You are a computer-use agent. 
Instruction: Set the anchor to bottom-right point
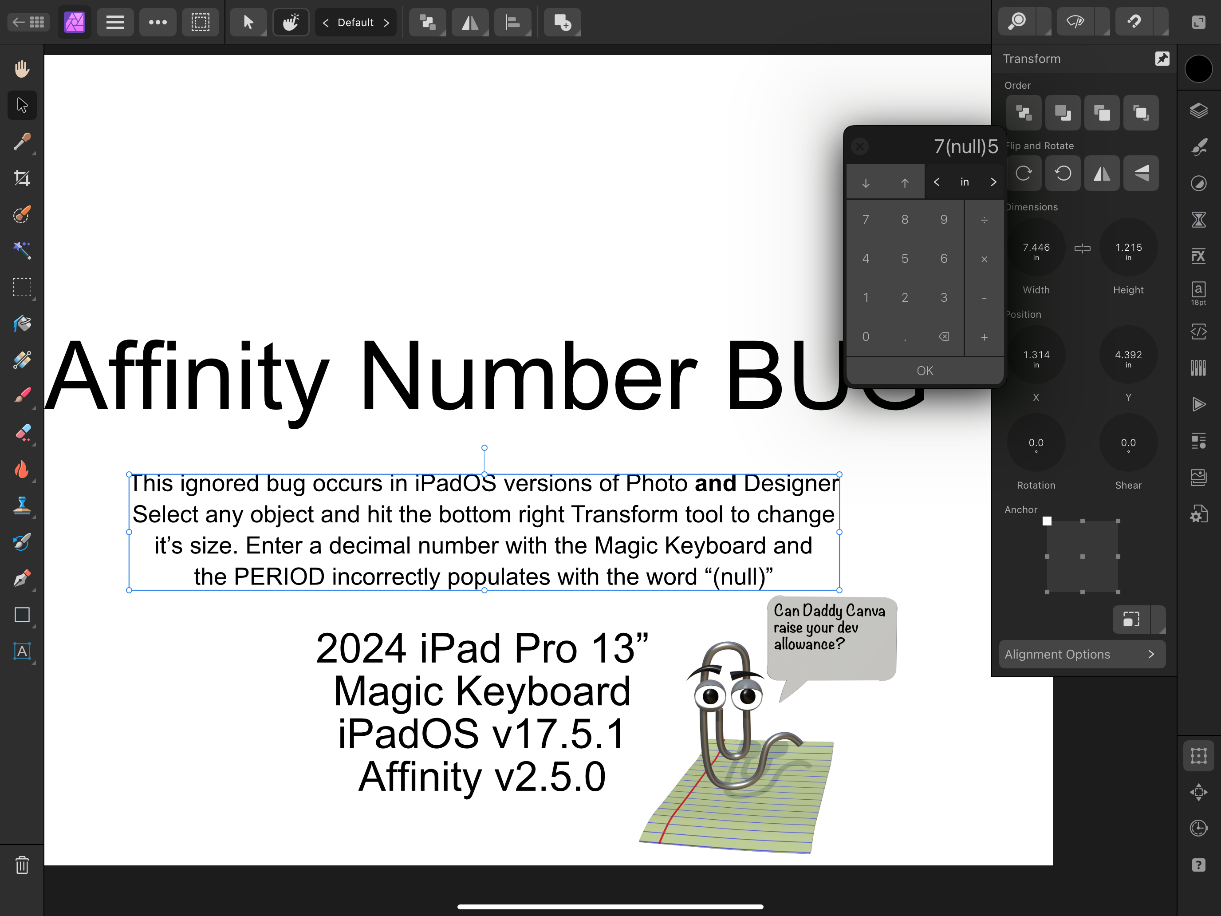click(x=1118, y=592)
